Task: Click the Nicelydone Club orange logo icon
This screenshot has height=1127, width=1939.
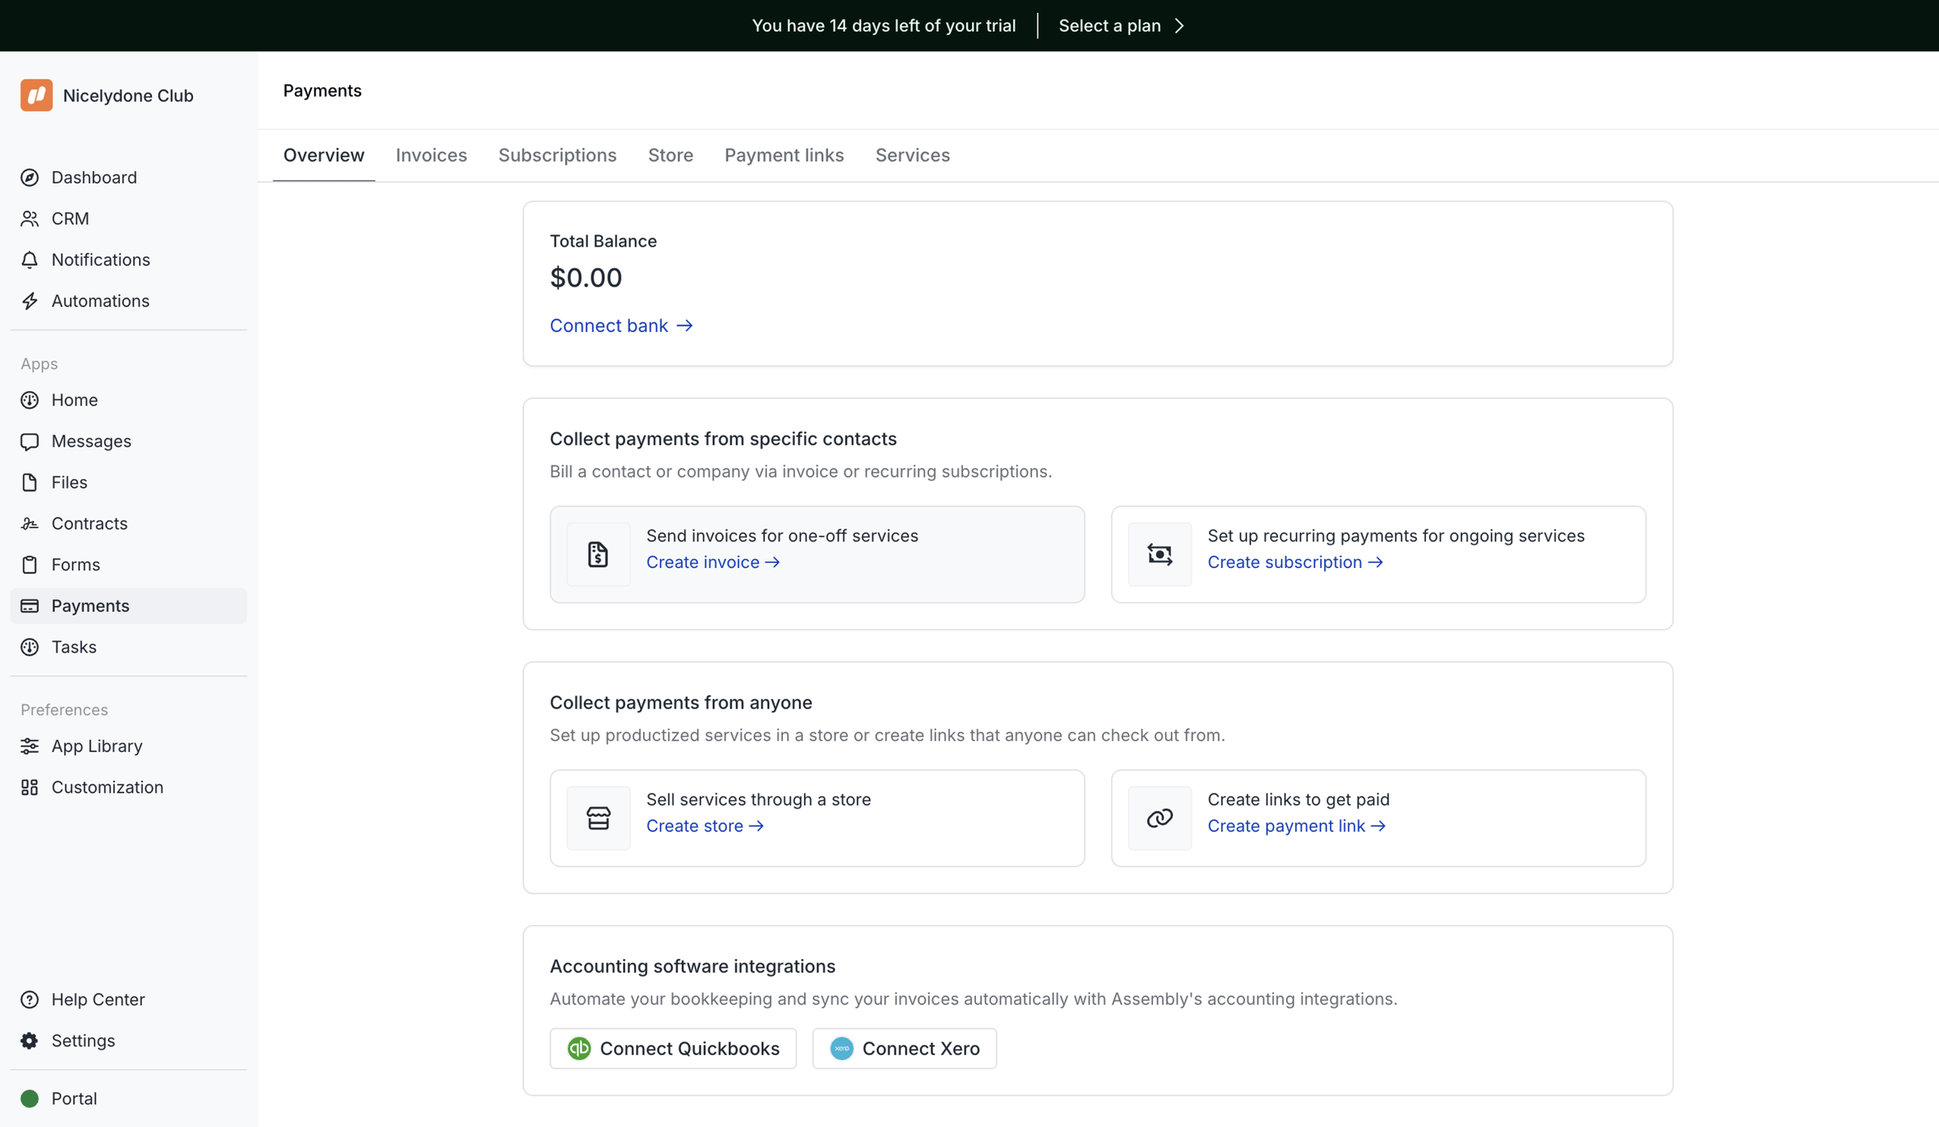Action: (36, 95)
